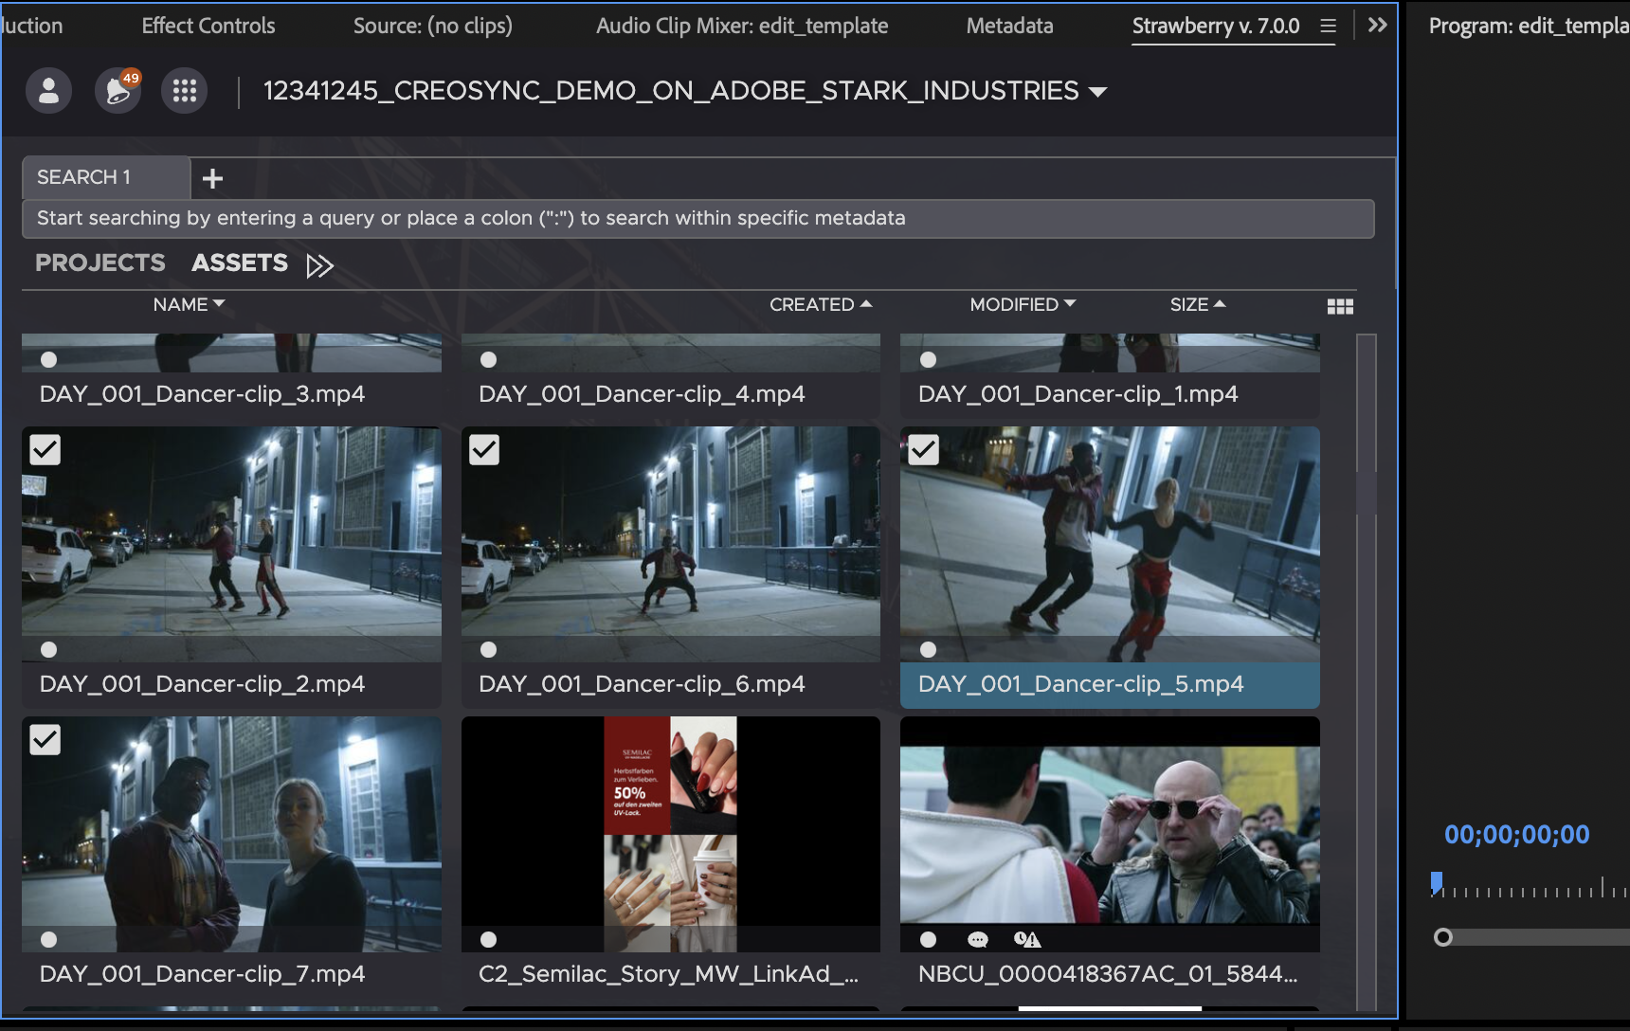Image resolution: width=1630 pixels, height=1031 pixels.
Task: Open the Metadata panel tab
Action: 1009,26
